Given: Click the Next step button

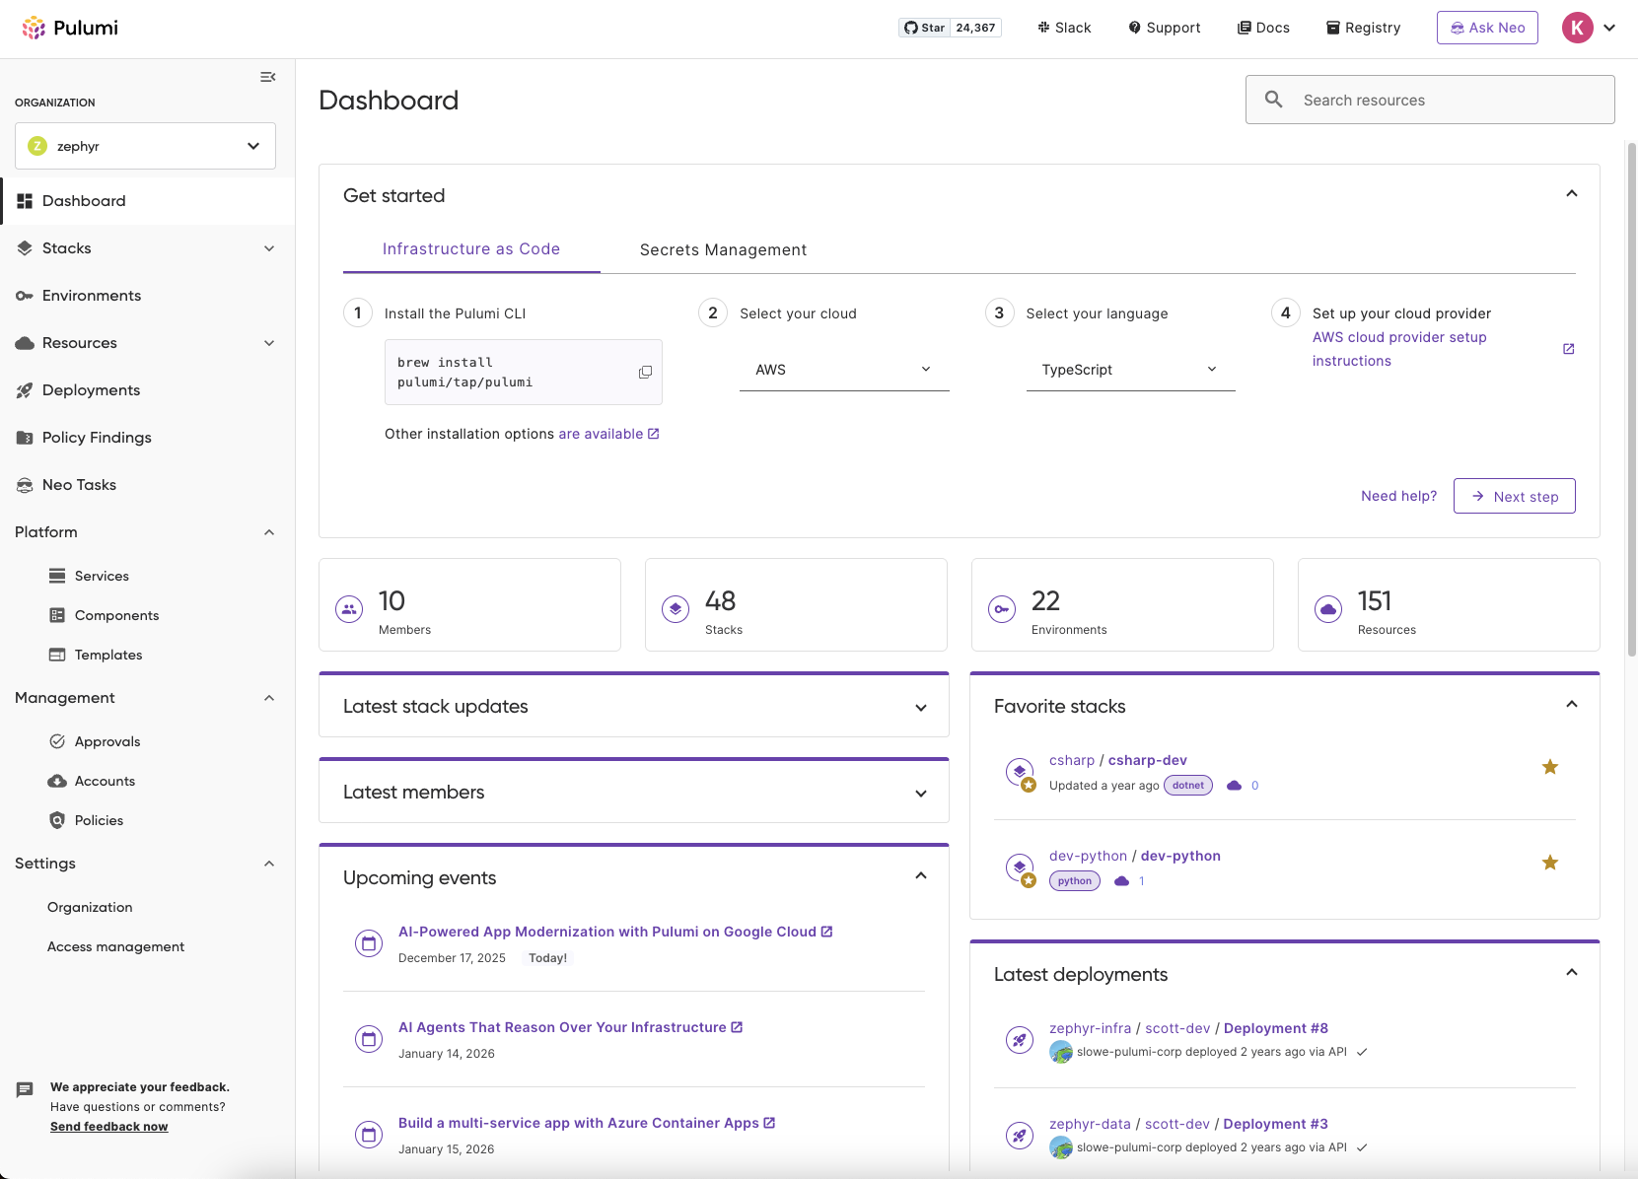Looking at the screenshot, I should click(1514, 496).
